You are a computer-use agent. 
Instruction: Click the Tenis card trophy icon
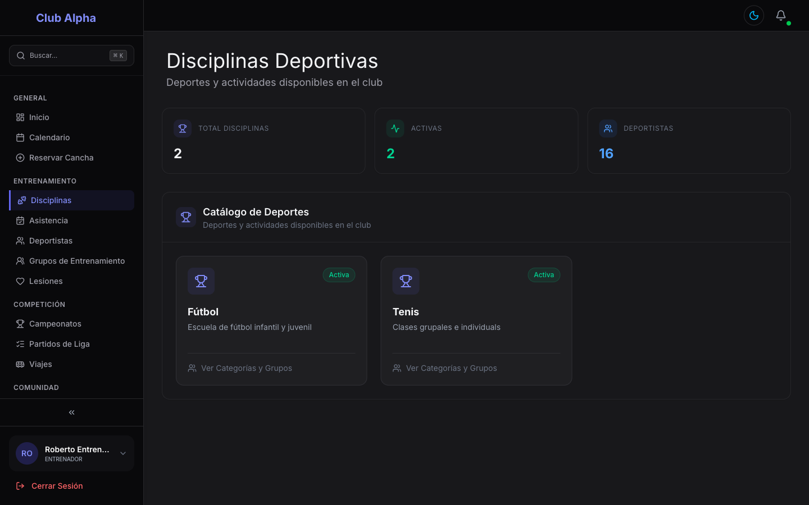point(406,281)
